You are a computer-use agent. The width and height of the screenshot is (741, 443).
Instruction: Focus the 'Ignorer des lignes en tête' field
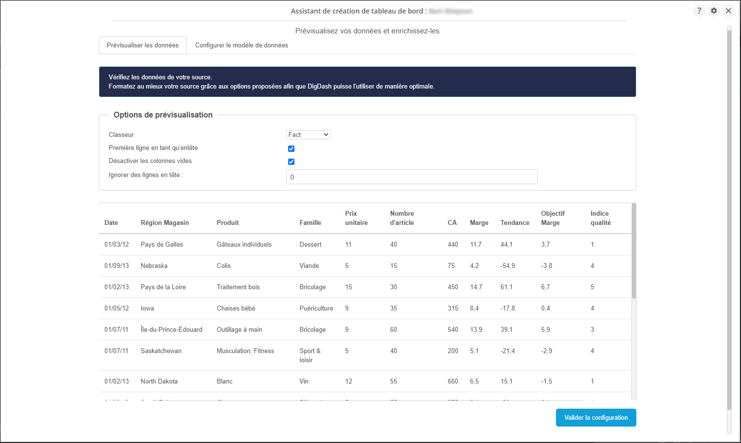pos(412,177)
